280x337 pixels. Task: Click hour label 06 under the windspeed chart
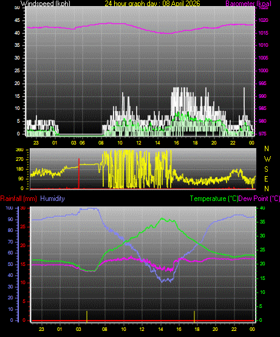pyautogui.click(x=82, y=143)
